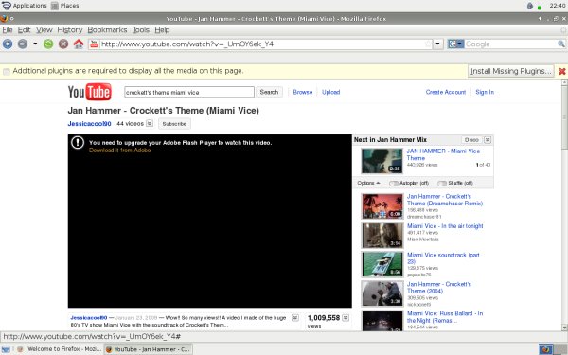568x355 pixels.
Task: Open Crockett's Theme (2004) thumbnail
Action: (x=382, y=293)
